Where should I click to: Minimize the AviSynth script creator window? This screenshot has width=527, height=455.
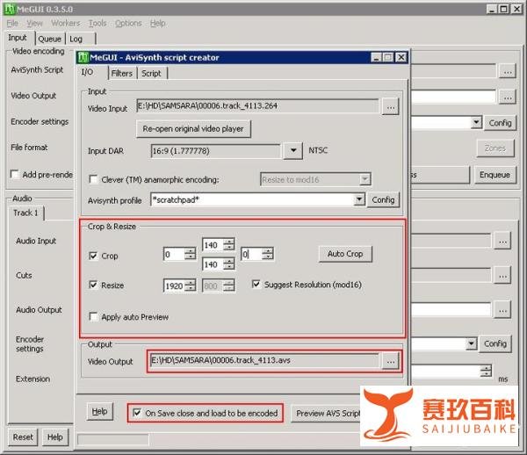[377, 57]
